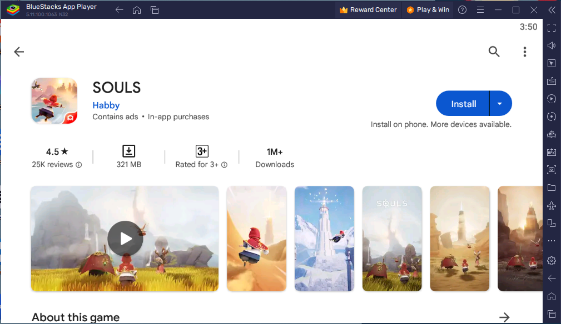Open Play Store search
Viewport: 561px width, 324px height.
coord(494,52)
